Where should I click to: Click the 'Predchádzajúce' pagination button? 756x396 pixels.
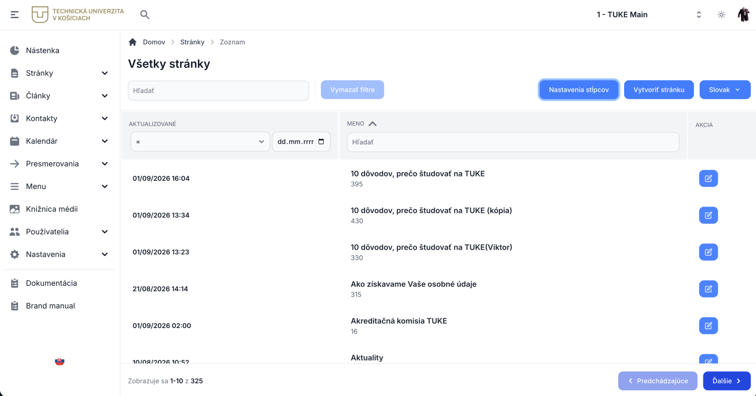tap(658, 381)
